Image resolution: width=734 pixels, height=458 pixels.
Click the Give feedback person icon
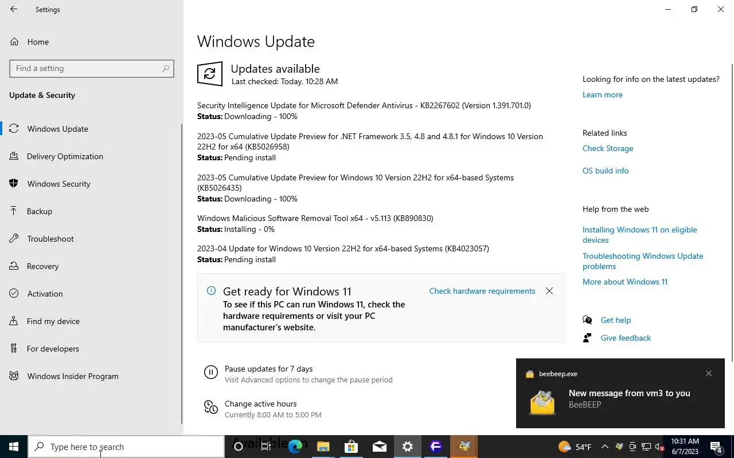(587, 338)
